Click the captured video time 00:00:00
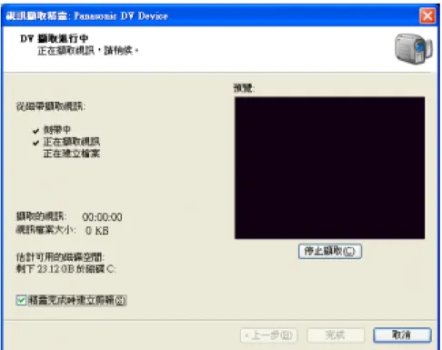442x350 pixels. click(x=102, y=217)
